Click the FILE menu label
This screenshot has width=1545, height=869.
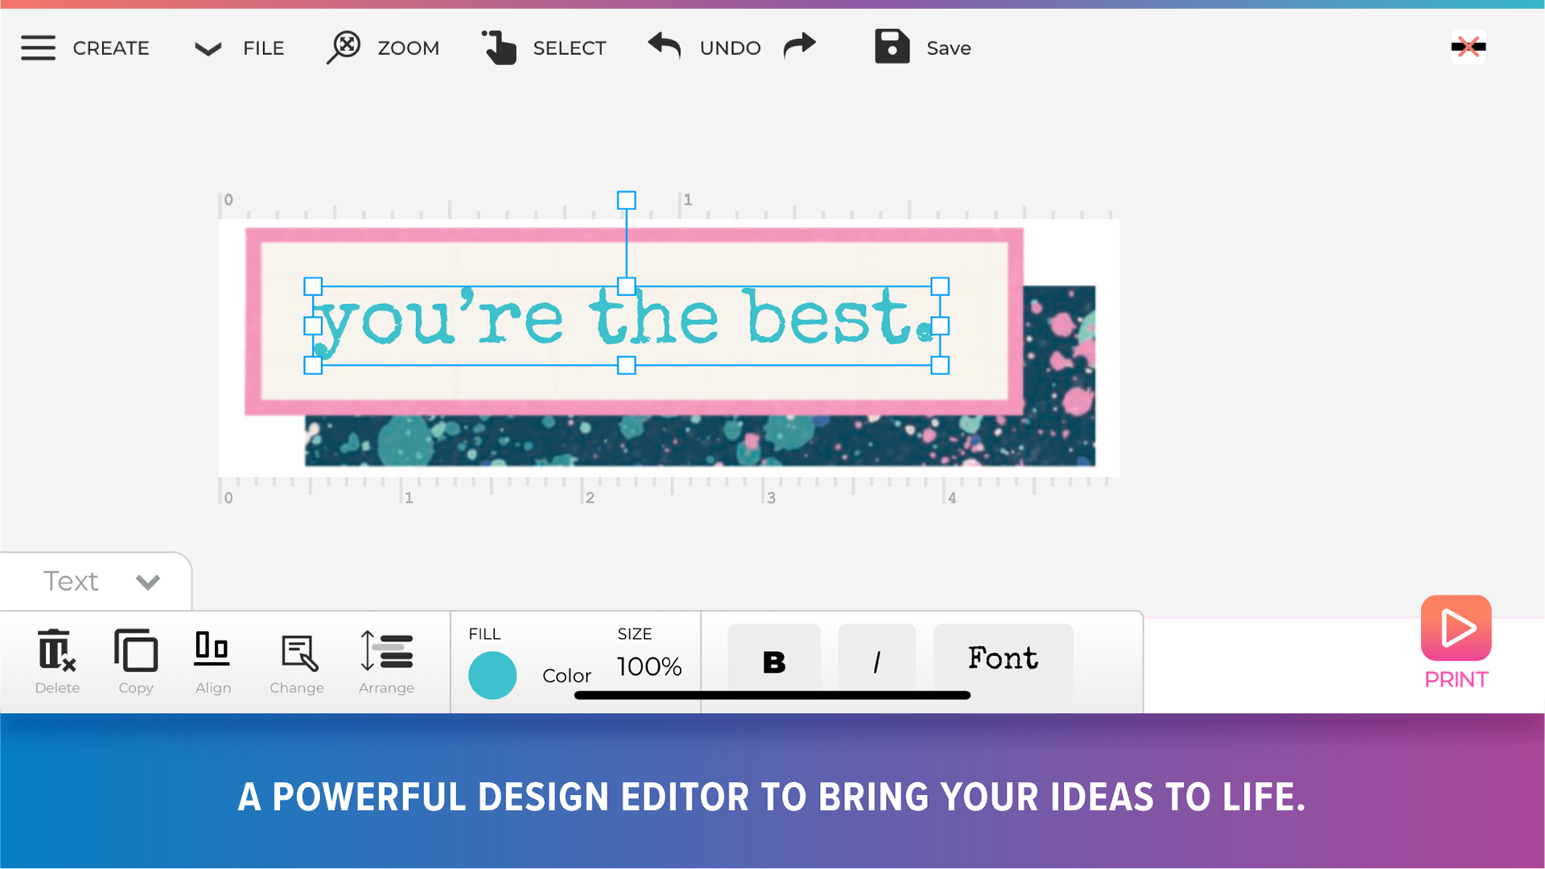point(264,48)
